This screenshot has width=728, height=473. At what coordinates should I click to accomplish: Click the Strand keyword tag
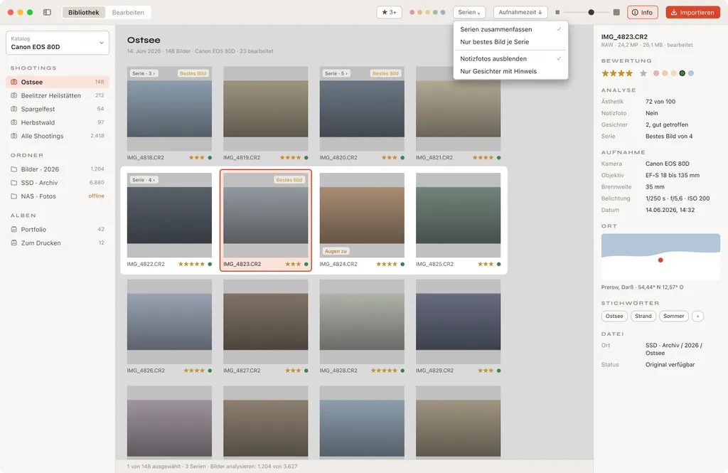643,316
